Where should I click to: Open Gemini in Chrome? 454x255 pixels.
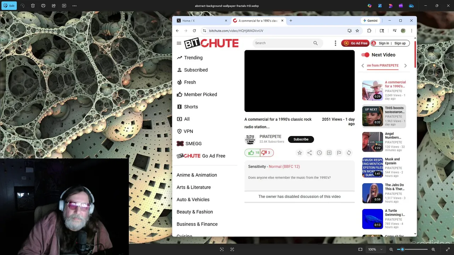tap(370, 21)
